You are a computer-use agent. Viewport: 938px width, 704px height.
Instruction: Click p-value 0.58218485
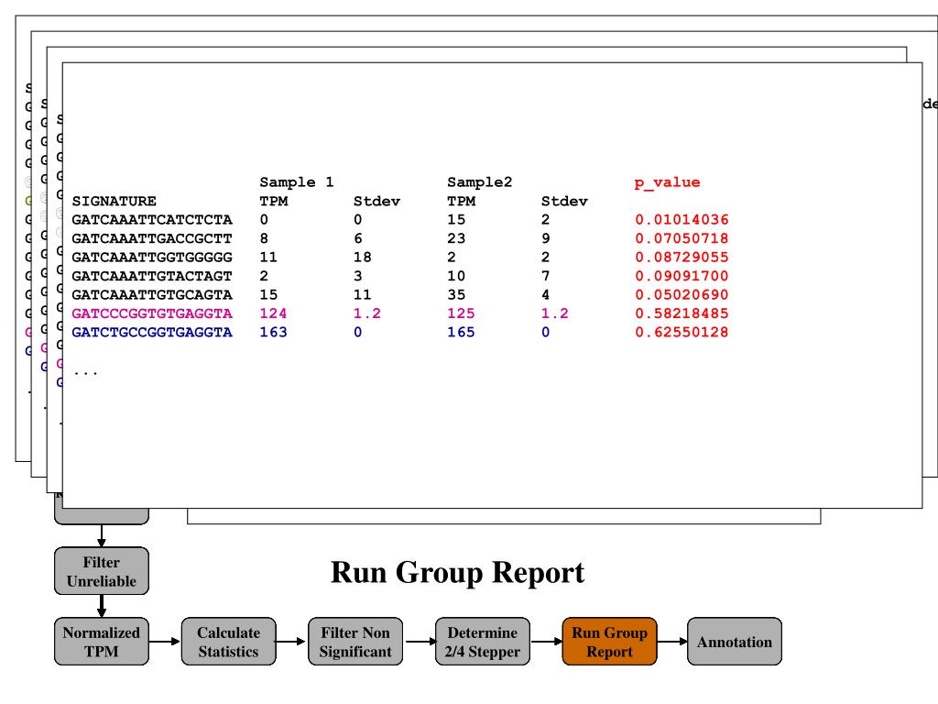click(x=682, y=313)
